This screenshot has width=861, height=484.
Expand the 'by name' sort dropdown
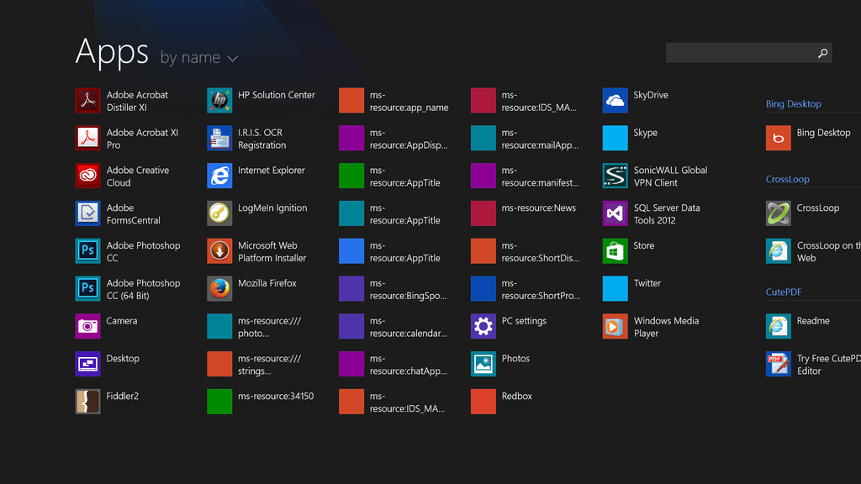pyautogui.click(x=198, y=58)
